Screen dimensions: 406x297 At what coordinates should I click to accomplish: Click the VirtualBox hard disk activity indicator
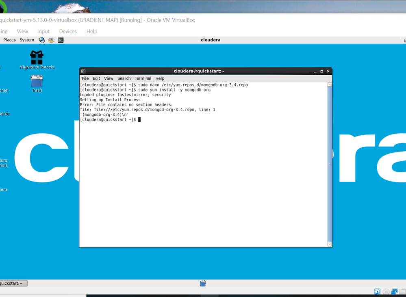tap(377, 292)
